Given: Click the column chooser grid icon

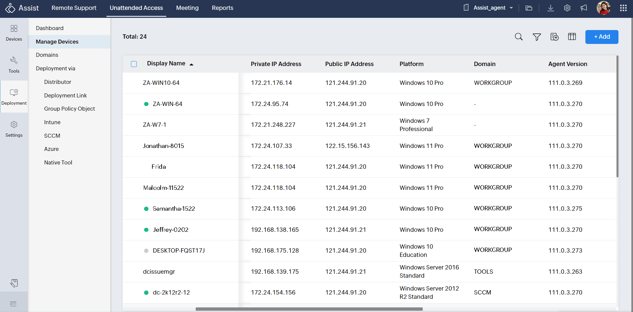Looking at the screenshot, I should point(572,37).
